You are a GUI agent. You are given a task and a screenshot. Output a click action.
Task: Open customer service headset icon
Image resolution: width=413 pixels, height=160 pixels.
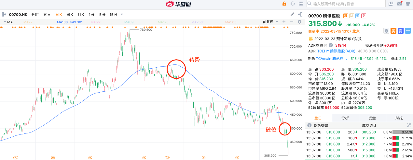tap(293, 4)
